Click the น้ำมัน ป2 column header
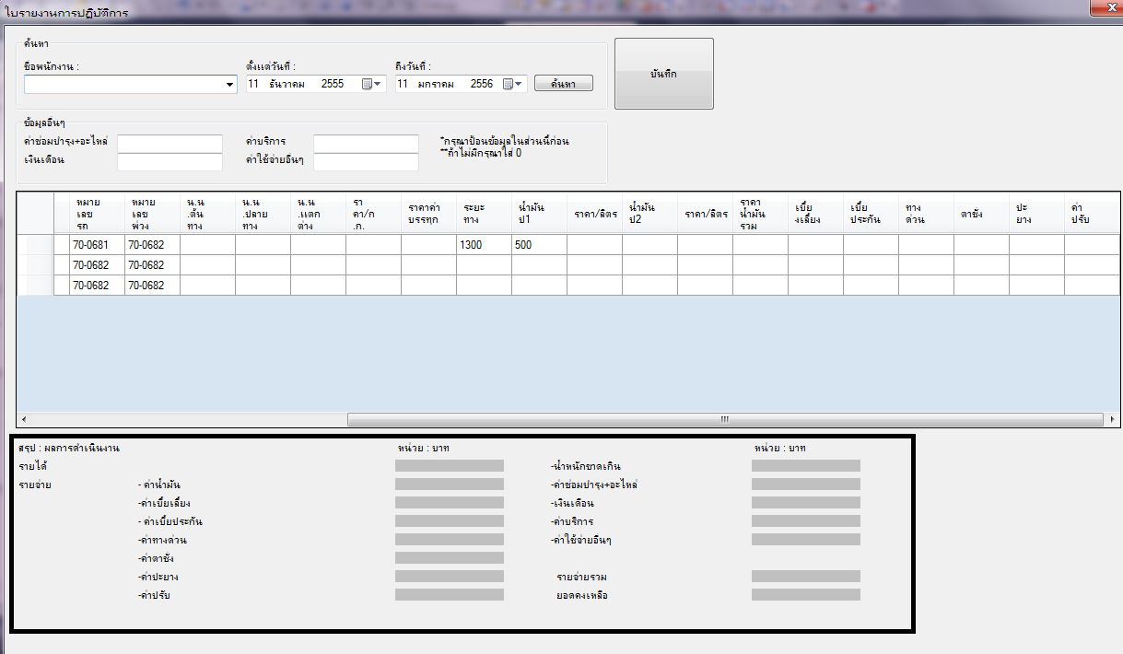The height and width of the screenshot is (654, 1123). coord(649,213)
